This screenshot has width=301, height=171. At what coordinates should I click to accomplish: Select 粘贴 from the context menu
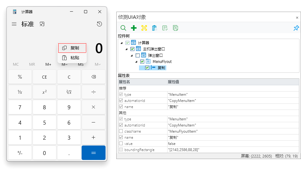(72, 58)
